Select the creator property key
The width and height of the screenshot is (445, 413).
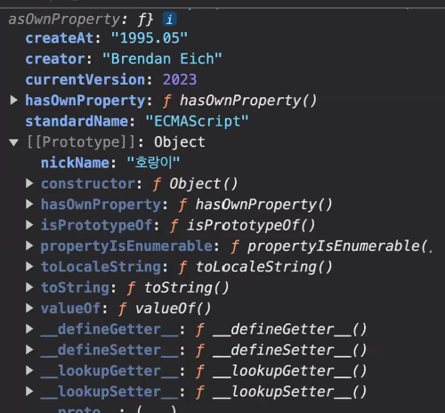click(x=55, y=59)
